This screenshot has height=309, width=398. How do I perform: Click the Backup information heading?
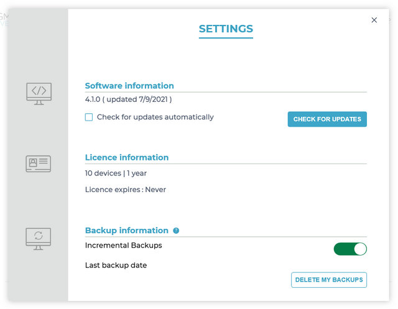click(x=127, y=230)
